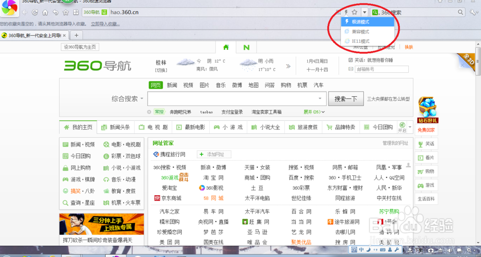Click the soft keyboard icon in IME toolbar

[382, 250]
